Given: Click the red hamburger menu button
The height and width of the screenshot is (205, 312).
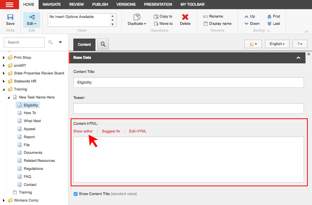Looking at the screenshot, I should point(10,5).
